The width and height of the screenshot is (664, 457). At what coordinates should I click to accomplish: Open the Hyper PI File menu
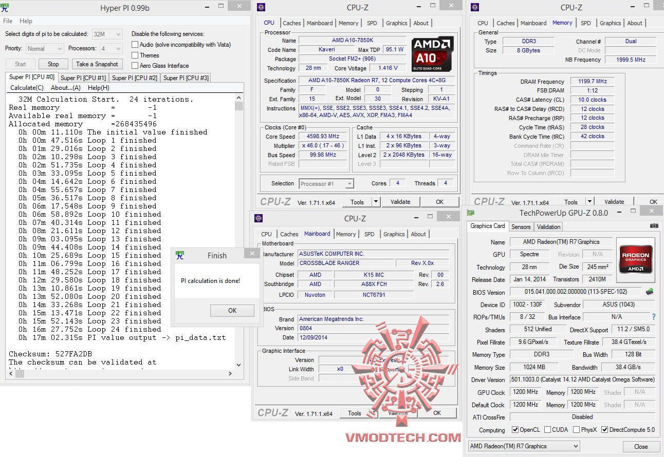point(8,21)
